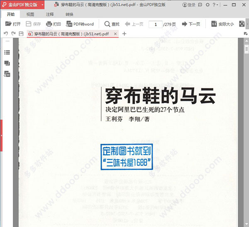Click the sidebar PDF convert icon
This screenshot has height=227, width=249.
click(7, 74)
